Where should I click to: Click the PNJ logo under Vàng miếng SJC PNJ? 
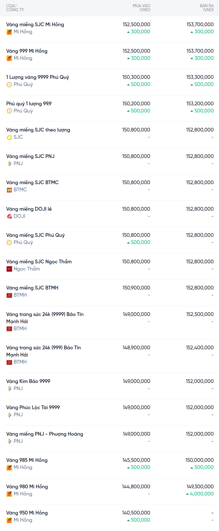(9, 164)
